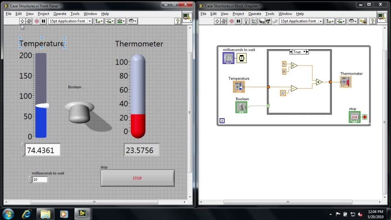Expand Align Objects dropdown in Block Diagram
The height and width of the screenshot is (220, 391).
(x=330, y=21)
